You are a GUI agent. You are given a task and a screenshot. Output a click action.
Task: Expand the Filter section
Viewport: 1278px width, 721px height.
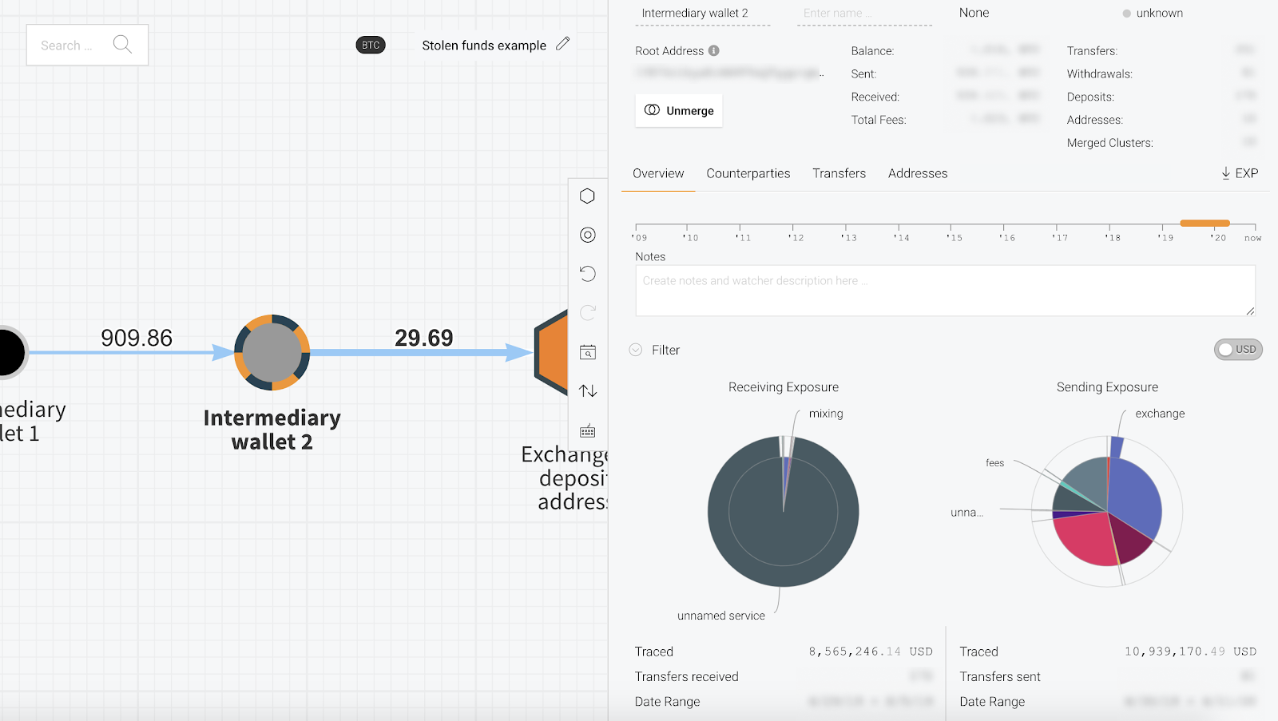[636, 350]
